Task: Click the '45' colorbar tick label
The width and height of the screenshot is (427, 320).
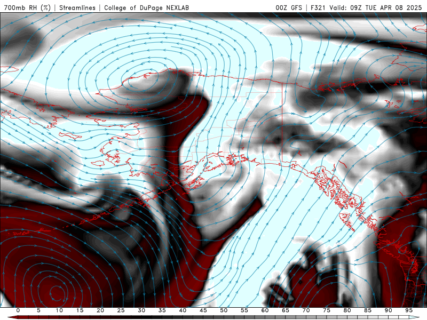Action: tap(203, 310)
